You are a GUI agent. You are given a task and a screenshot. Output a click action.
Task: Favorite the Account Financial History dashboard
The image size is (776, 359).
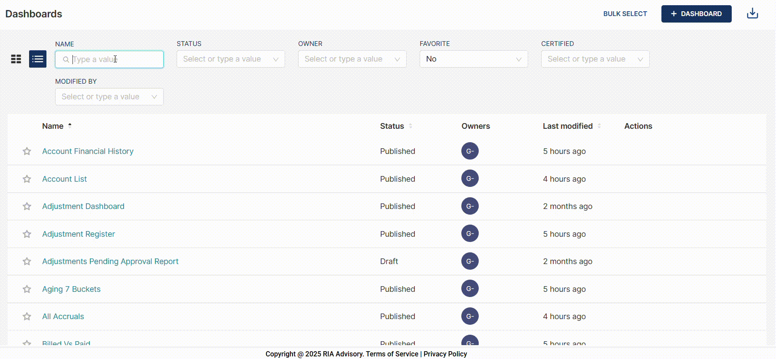[x=27, y=151]
